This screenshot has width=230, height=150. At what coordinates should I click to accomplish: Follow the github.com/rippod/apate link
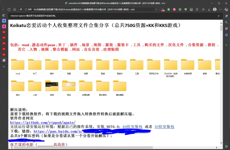(x=43, y=122)
